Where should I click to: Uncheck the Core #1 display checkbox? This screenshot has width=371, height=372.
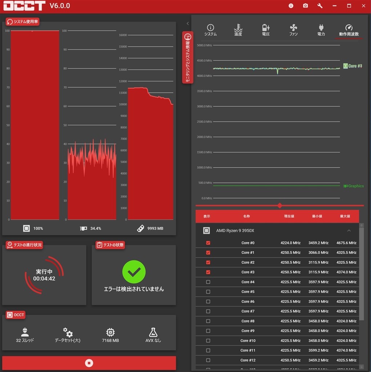point(208,252)
